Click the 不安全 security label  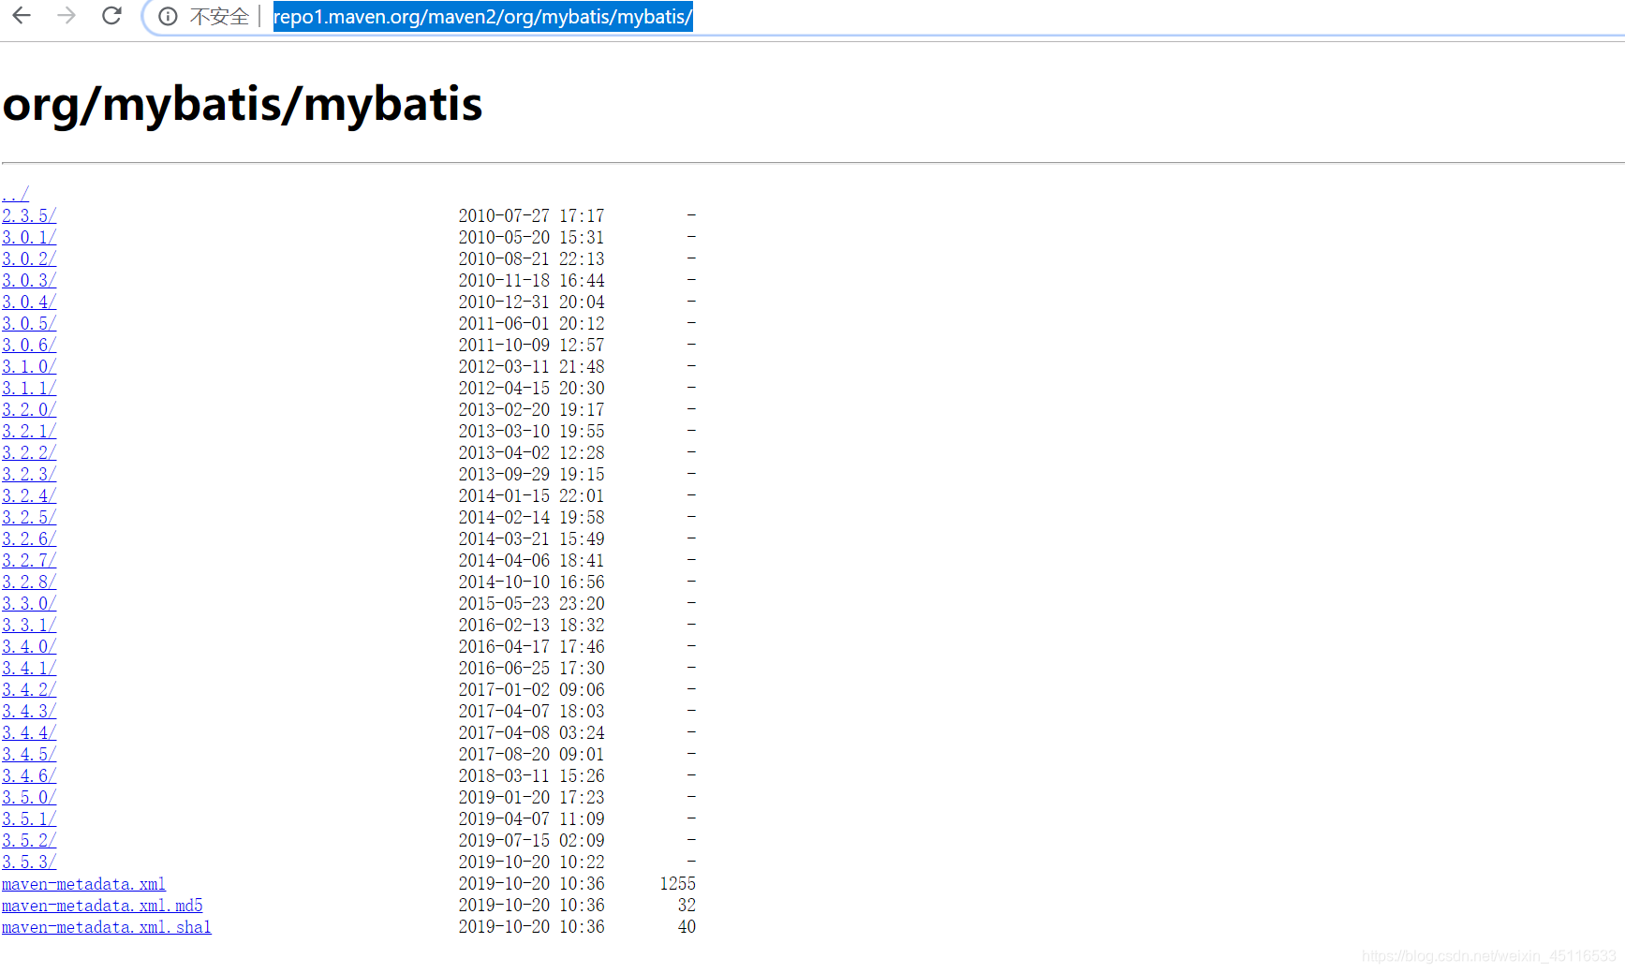tap(219, 17)
